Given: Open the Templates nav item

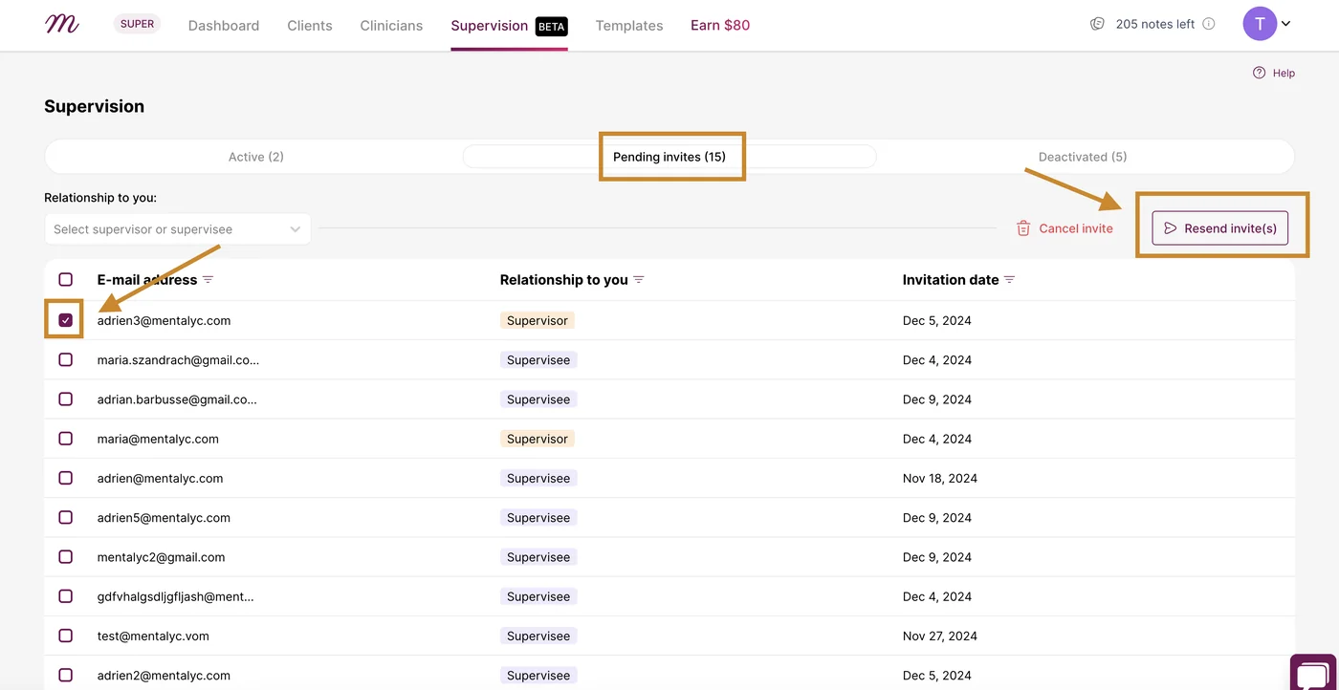Looking at the screenshot, I should 629,26.
